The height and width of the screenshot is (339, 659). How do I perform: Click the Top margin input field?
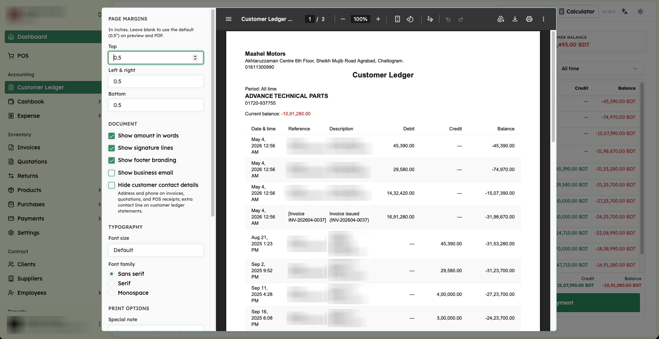point(156,58)
